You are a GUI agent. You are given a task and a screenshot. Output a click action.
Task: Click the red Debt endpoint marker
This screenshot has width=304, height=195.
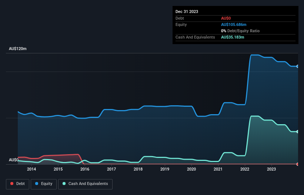coord(298,164)
